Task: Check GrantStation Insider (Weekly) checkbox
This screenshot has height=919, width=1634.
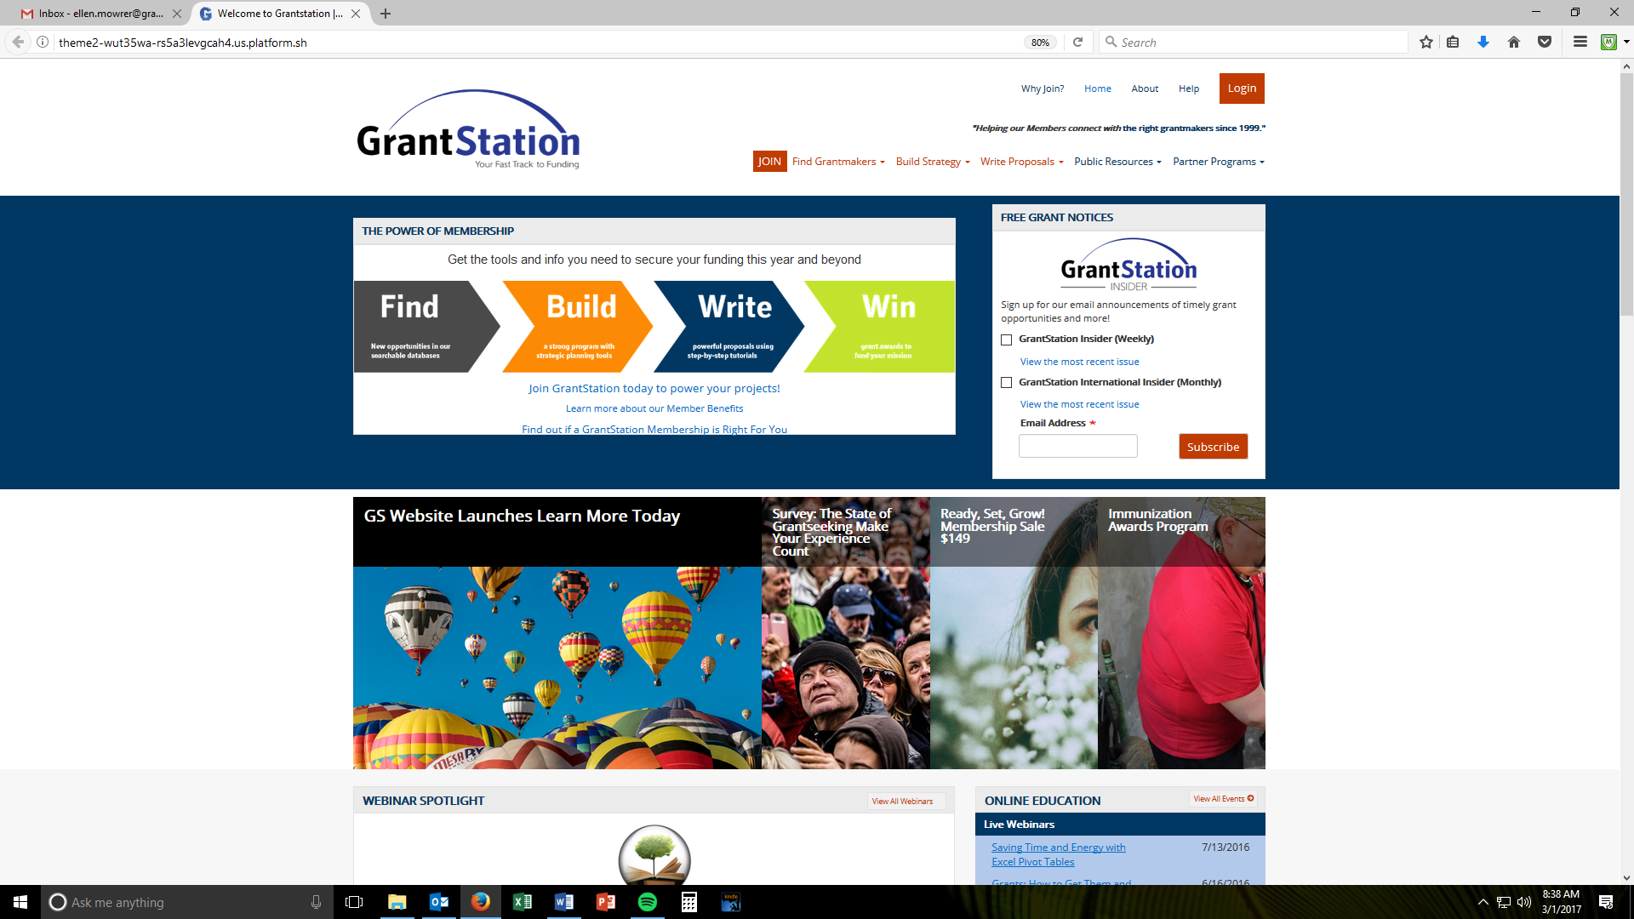Action: tap(1007, 340)
